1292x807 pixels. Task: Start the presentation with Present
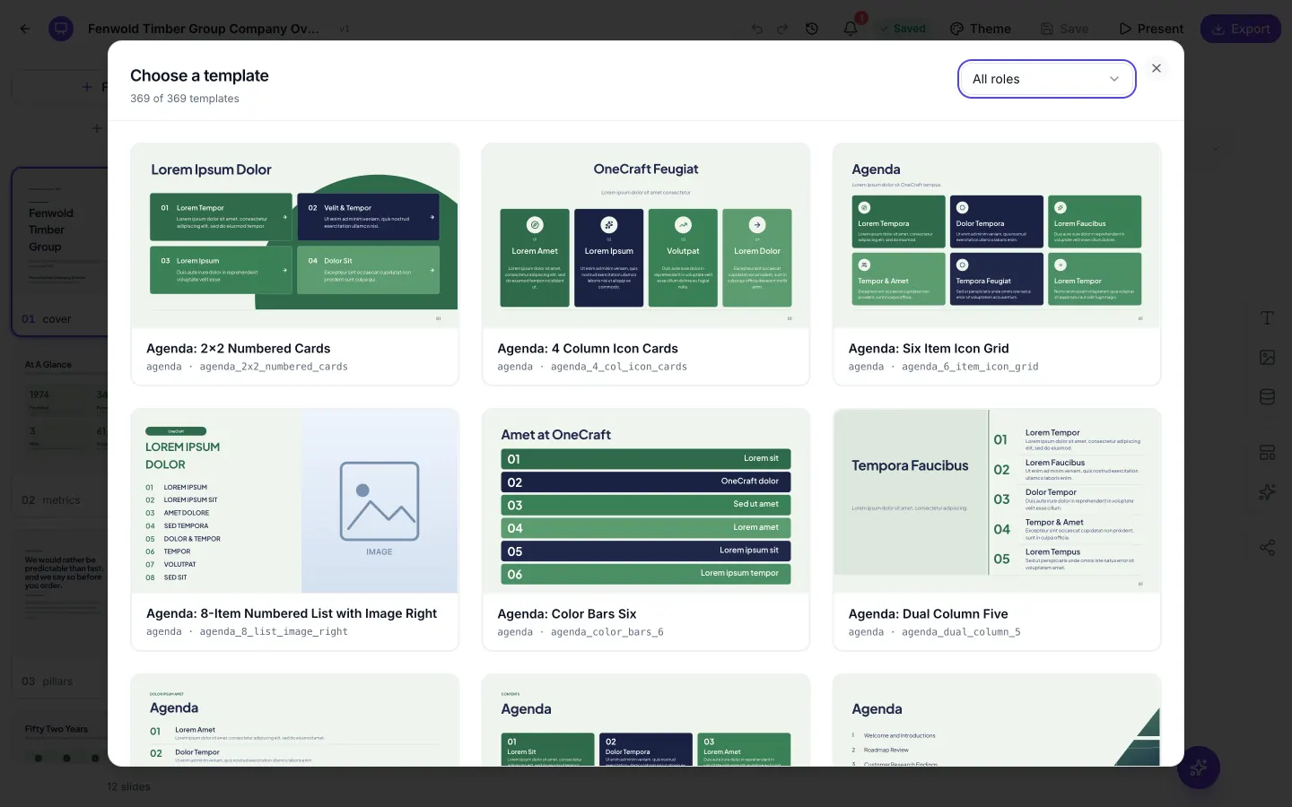coord(1151,29)
